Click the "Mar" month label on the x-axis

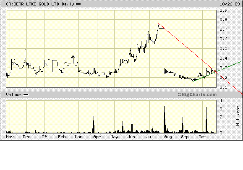(78, 137)
